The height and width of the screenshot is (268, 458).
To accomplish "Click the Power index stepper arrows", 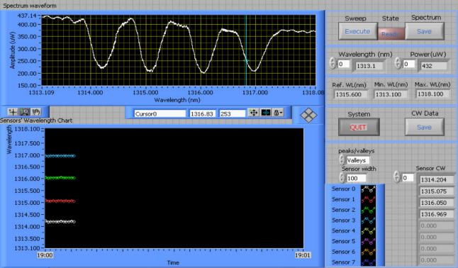I will (x=398, y=63).
